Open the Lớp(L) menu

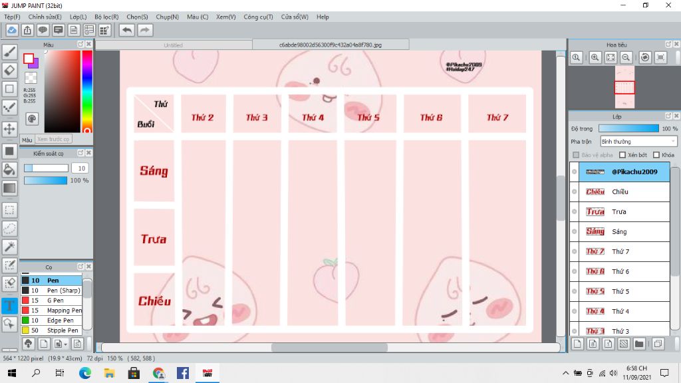coord(78,17)
